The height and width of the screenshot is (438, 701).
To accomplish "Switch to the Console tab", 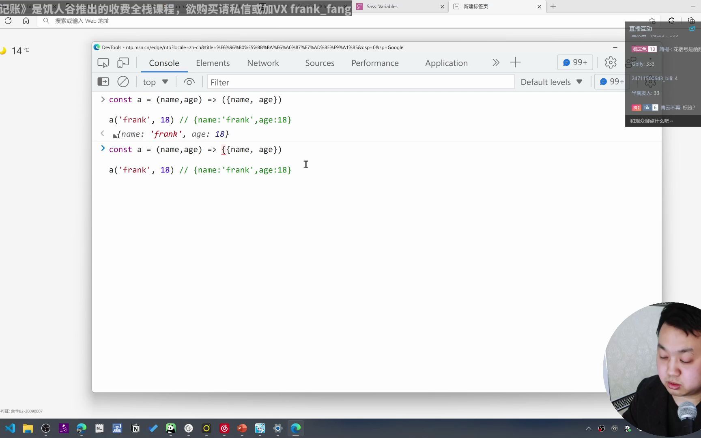I will coord(164,63).
